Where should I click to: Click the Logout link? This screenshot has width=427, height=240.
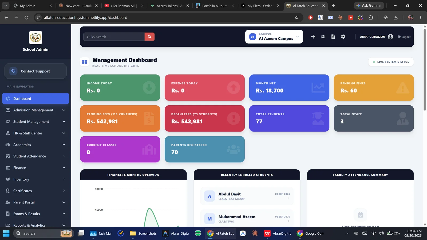pyautogui.click(x=404, y=37)
